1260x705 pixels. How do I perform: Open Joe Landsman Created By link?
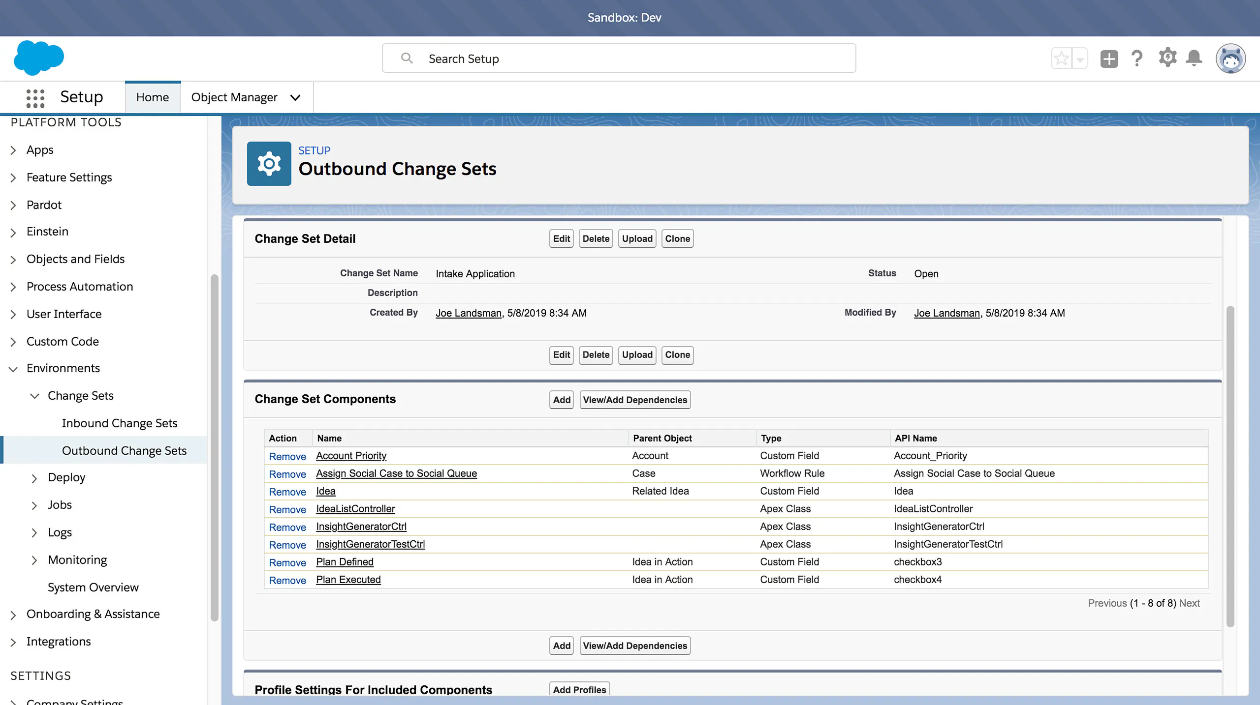[469, 313]
